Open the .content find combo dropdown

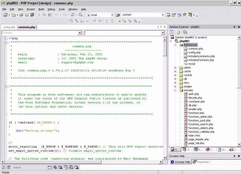163,15
